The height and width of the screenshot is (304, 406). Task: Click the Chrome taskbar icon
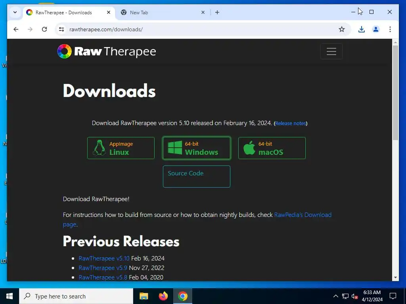(x=182, y=296)
